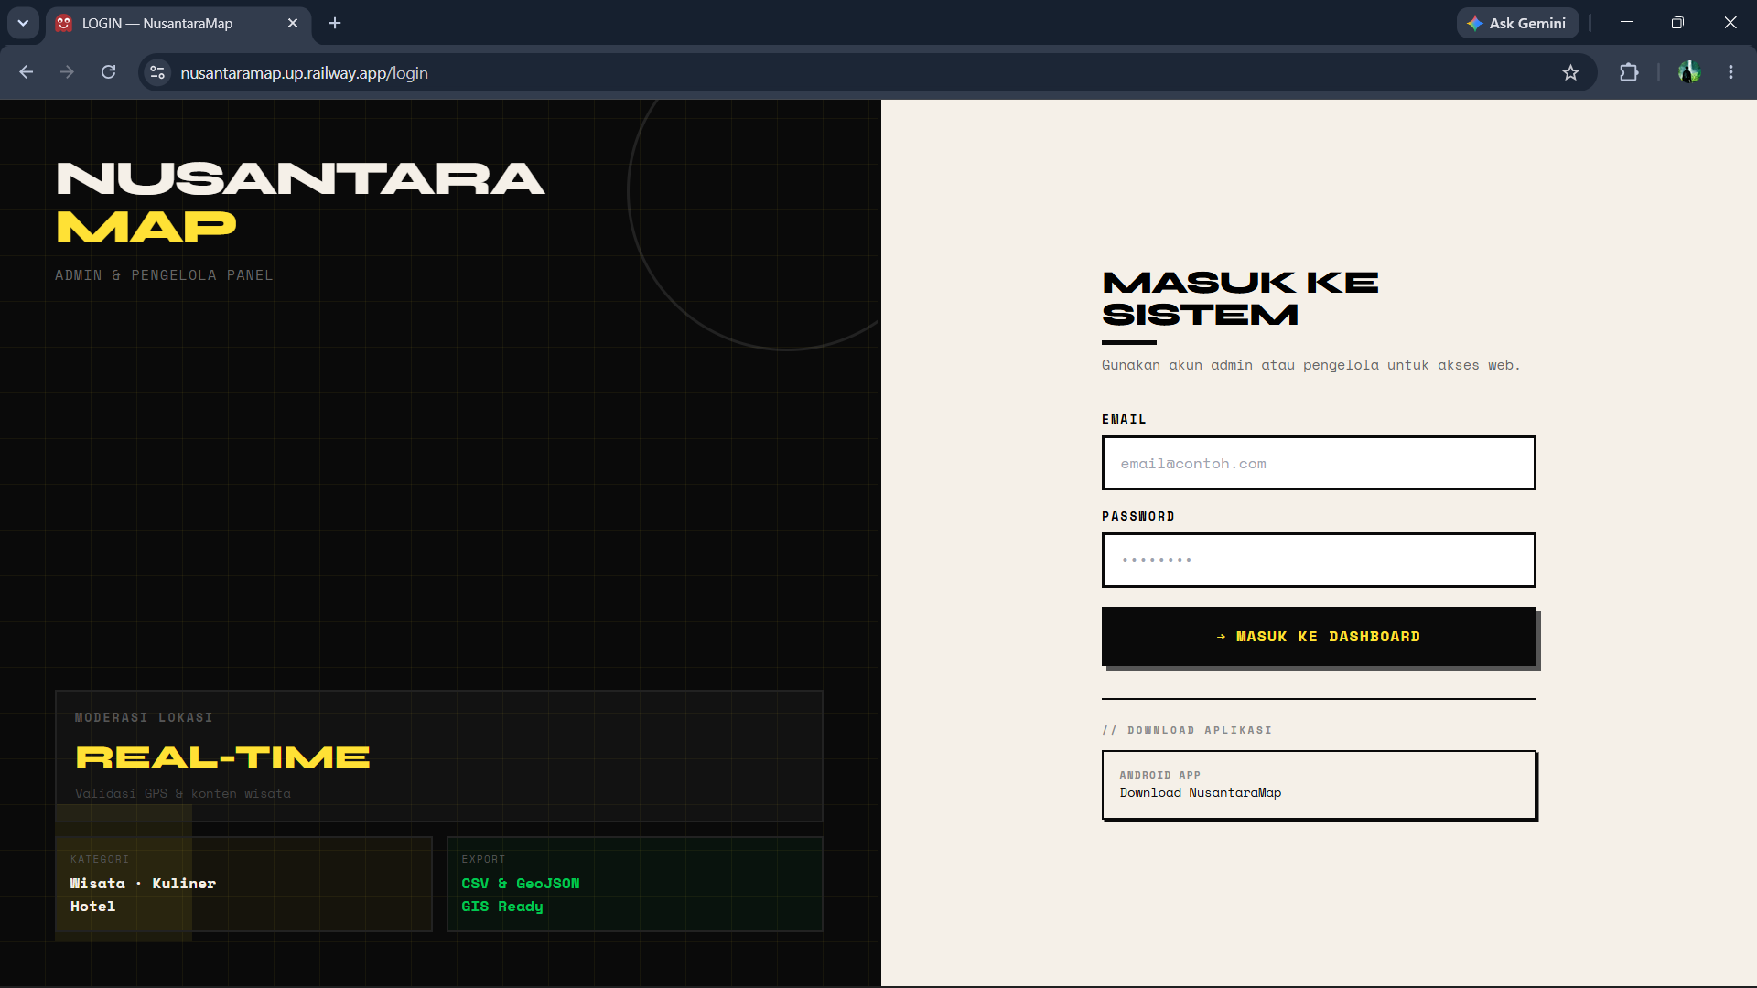The image size is (1757, 988).
Task: Click the address bar URL
Action: [x=304, y=73]
